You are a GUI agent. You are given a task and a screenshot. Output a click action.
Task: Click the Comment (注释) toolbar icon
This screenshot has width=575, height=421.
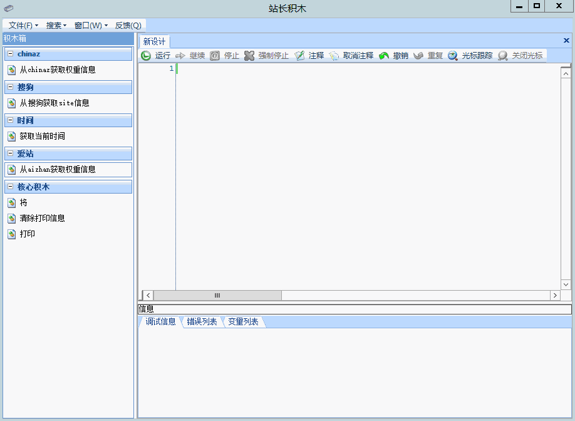coord(299,56)
